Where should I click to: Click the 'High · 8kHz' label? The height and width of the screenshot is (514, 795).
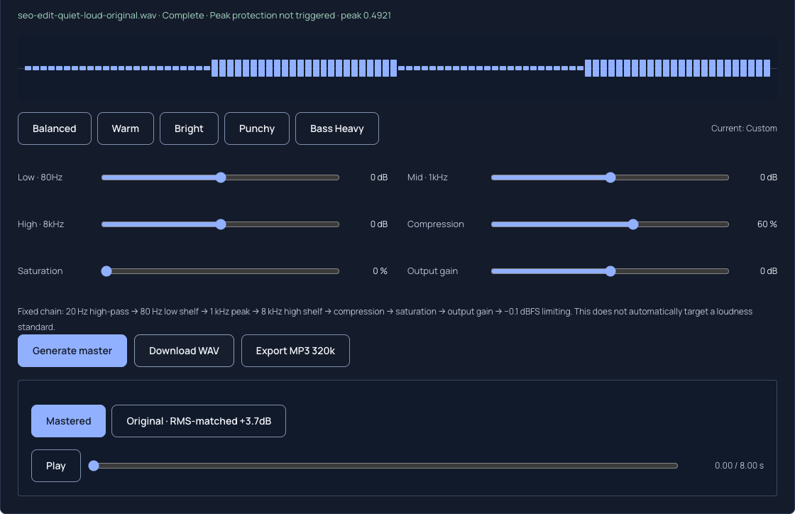coord(40,224)
